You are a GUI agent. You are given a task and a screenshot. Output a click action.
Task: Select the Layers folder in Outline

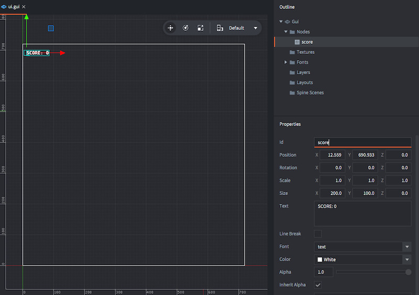pyautogui.click(x=303, y=72)
